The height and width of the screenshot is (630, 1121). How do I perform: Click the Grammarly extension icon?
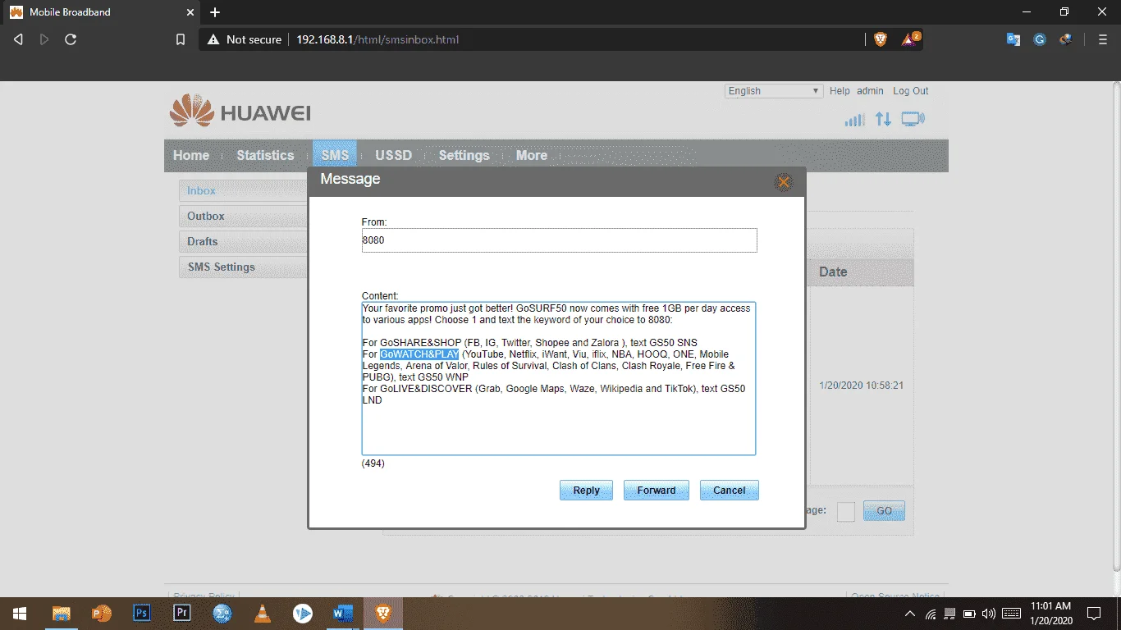(x=1040, y=39)
